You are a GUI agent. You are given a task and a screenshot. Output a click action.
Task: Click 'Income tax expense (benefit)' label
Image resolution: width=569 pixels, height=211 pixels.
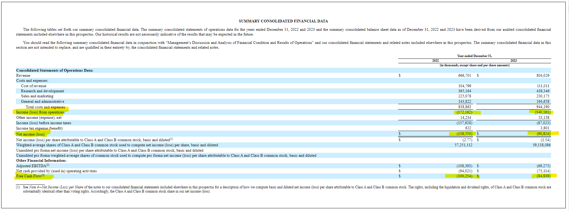coord(39,128)
